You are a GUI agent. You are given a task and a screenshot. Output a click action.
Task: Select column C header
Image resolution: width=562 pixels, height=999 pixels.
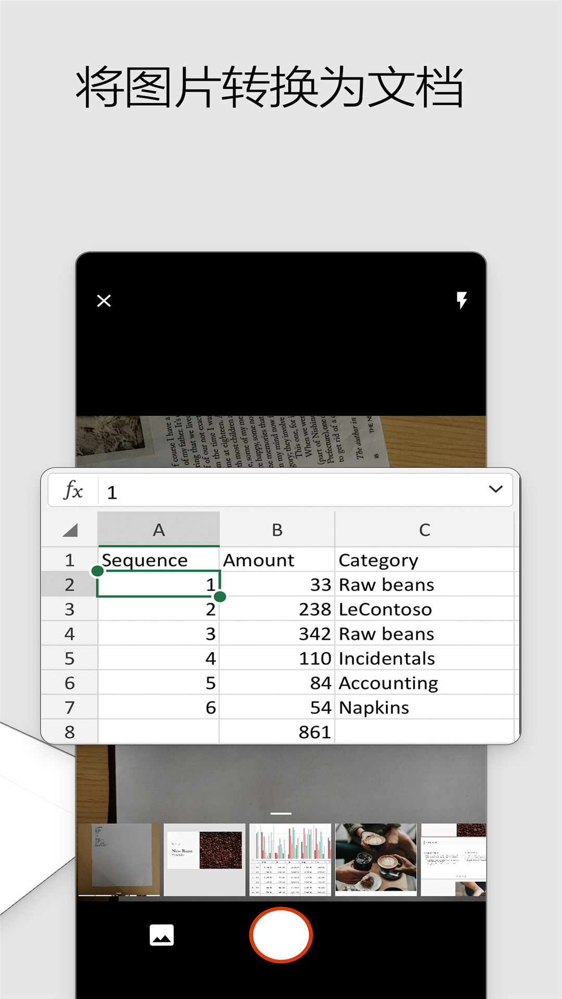coord(424,530)
